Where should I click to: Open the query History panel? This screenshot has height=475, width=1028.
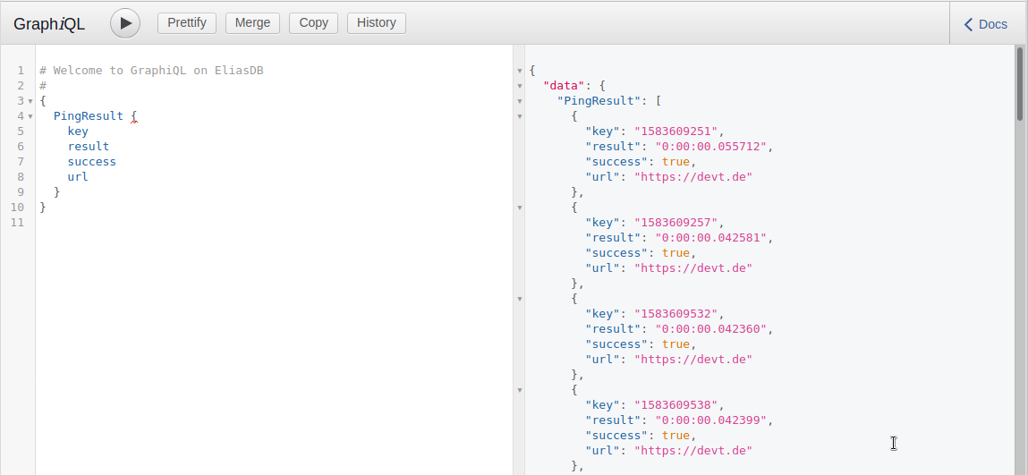pyautogui.click(x=376, y=23)
